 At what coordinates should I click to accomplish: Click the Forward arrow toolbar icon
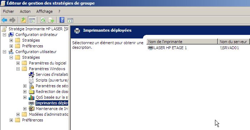click(12, 20)
